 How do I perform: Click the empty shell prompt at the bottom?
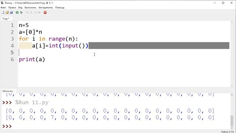point(7,126)
